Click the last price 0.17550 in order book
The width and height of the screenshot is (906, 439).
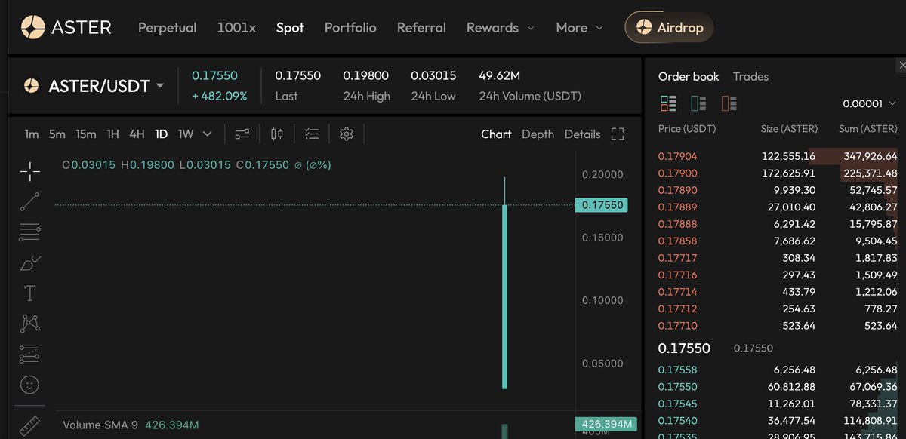(684, 348)
